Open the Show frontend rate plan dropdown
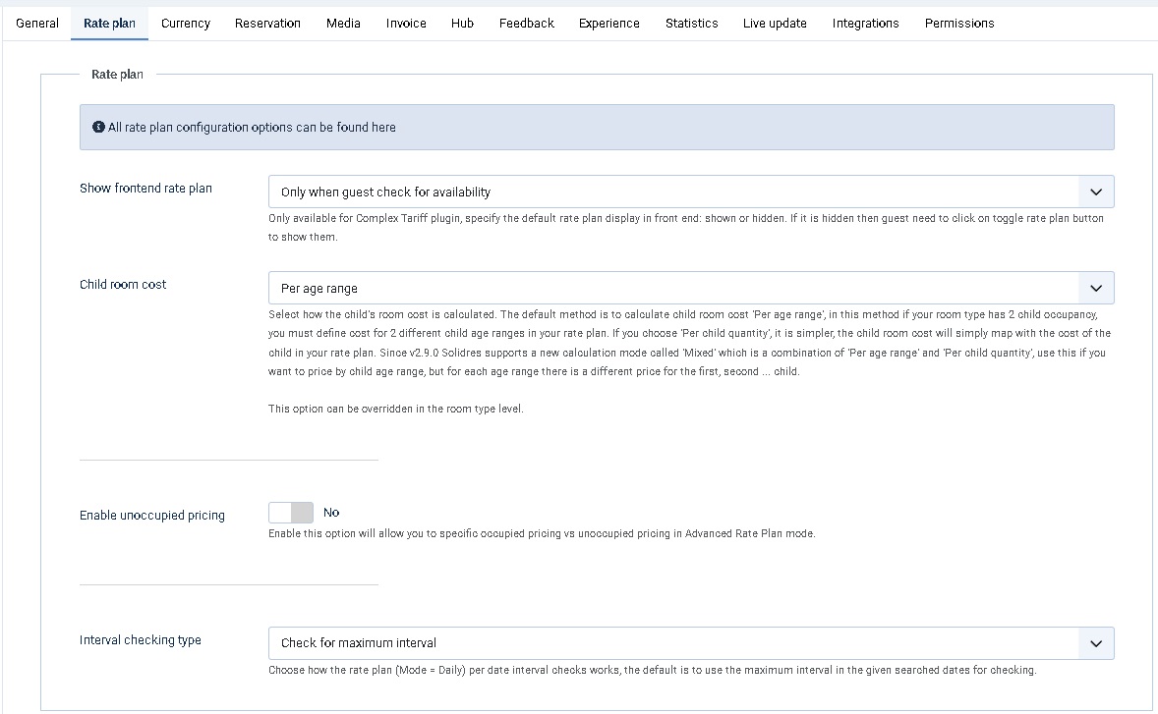 [x=690, y=192]
